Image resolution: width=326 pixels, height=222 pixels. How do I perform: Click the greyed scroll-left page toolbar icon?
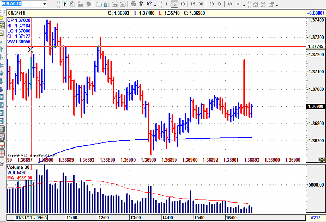coord(115,4)
